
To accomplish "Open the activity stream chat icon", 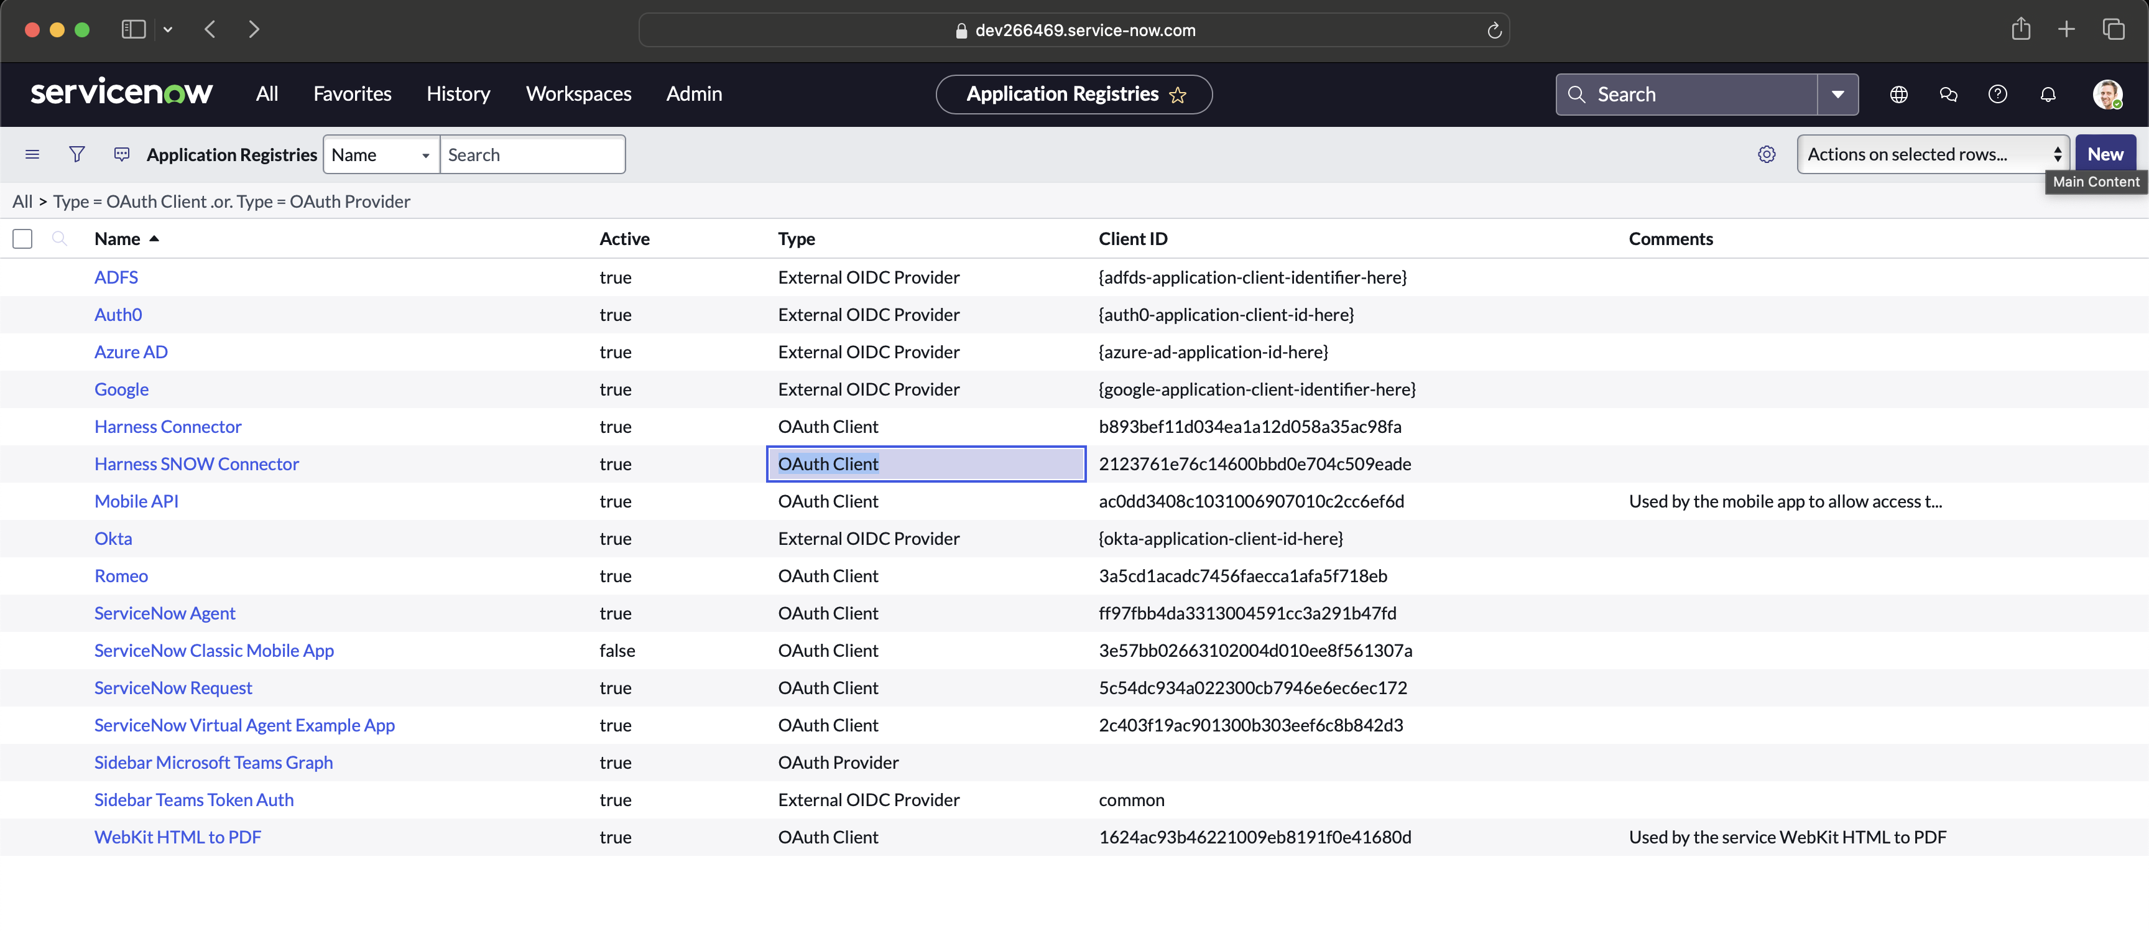I will tap(122, 154).
